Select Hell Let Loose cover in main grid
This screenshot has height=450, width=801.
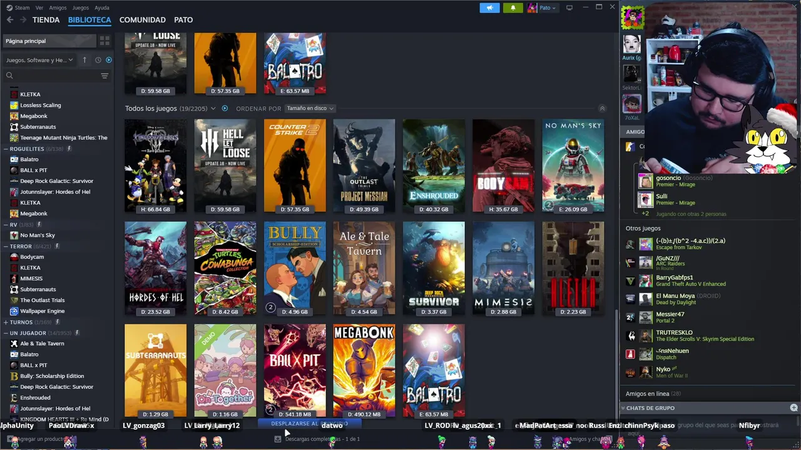[x=225, y=166]
